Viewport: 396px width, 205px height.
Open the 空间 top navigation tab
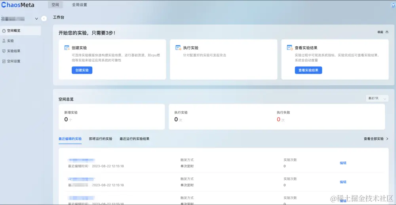55,4
